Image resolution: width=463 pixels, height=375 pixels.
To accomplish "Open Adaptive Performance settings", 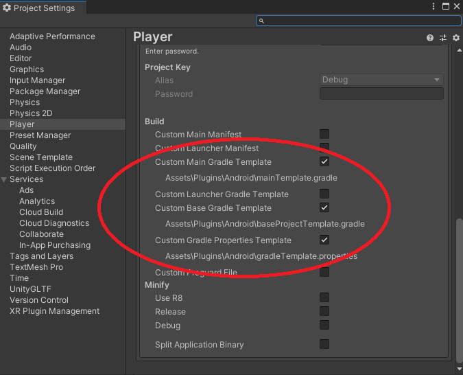I will [52, 36].
